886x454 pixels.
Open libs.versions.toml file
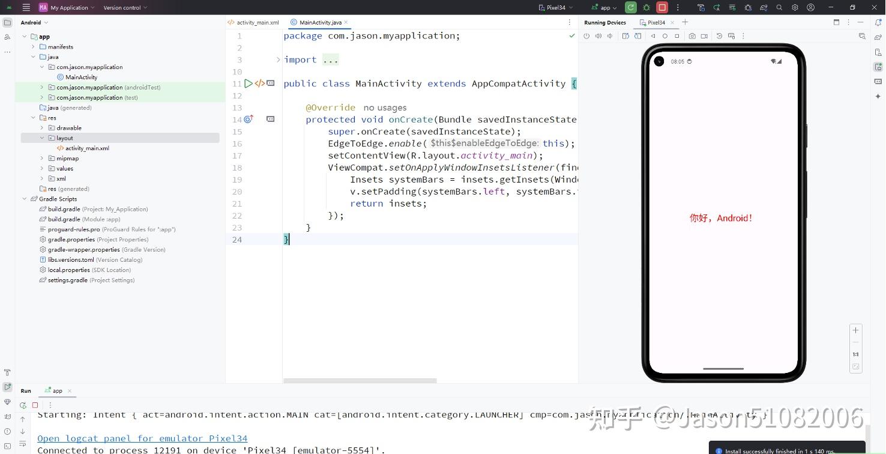click(x=91, y=260)
